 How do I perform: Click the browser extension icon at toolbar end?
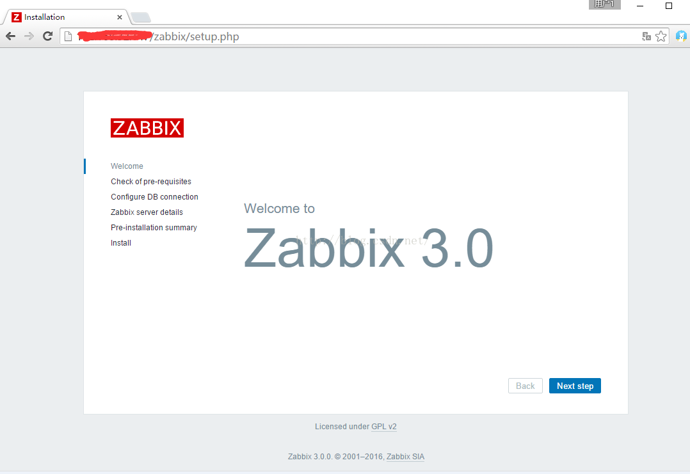click(x=681, y=36)
